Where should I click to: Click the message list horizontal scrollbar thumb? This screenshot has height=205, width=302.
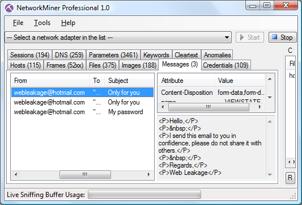[85, 174]
